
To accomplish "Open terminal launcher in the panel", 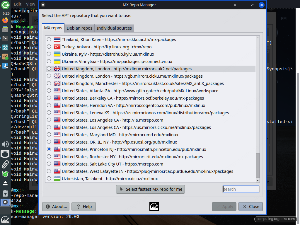I will tap(5, 38).
